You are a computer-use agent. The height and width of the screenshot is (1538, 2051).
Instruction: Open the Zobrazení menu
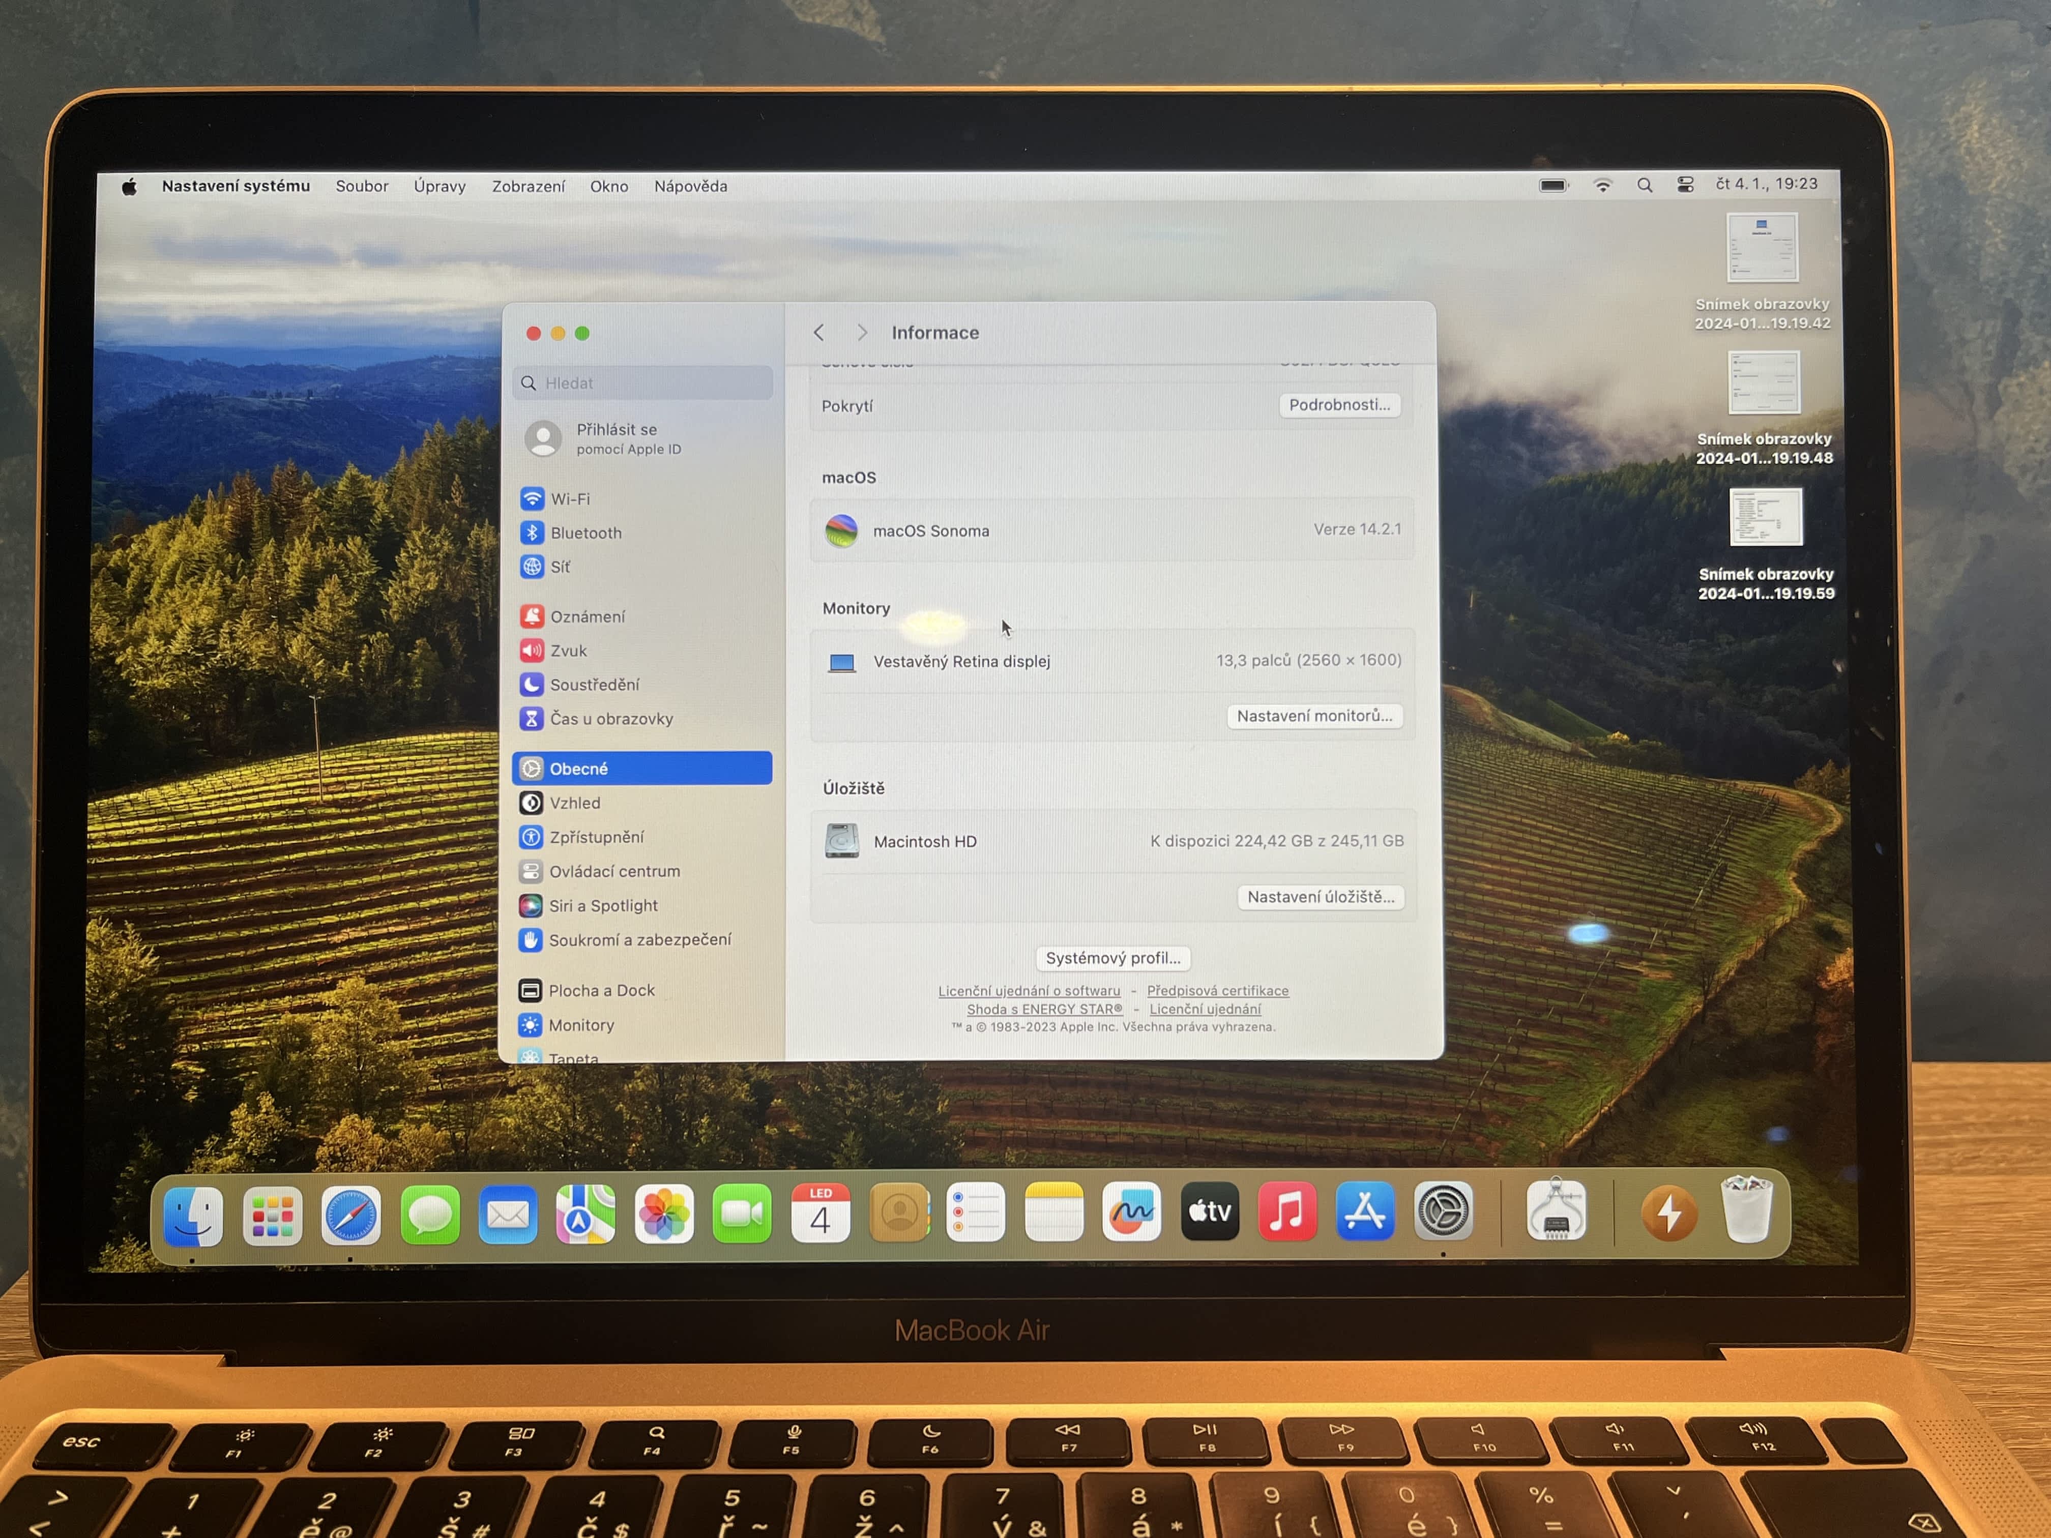tap(528, 186)
